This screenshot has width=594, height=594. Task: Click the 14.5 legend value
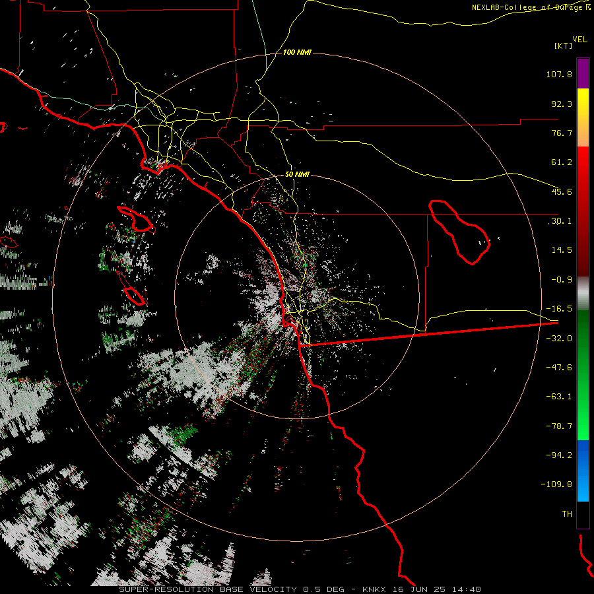point(562,250)
